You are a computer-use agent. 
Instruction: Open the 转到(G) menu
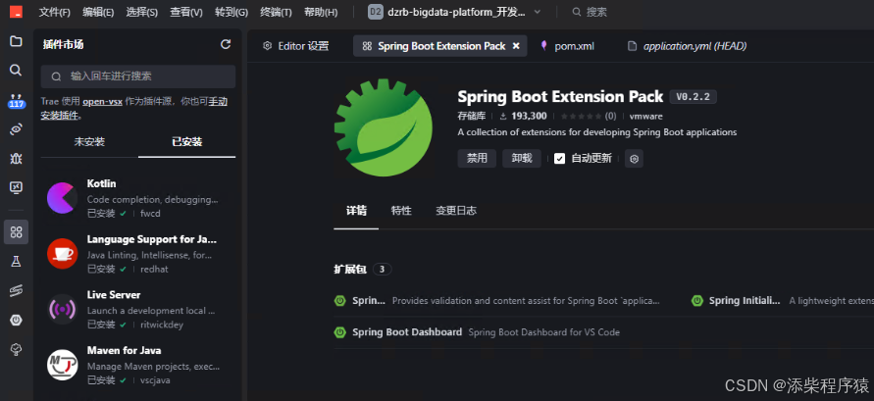pos(231,12)
